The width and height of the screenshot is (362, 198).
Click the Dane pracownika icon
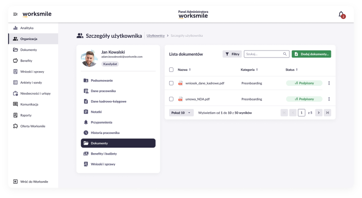click(86, 91)
